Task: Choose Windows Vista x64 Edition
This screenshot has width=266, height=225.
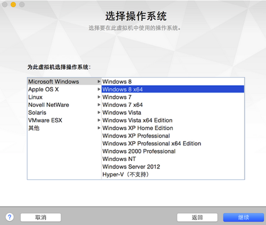Action: click(173, 120)
